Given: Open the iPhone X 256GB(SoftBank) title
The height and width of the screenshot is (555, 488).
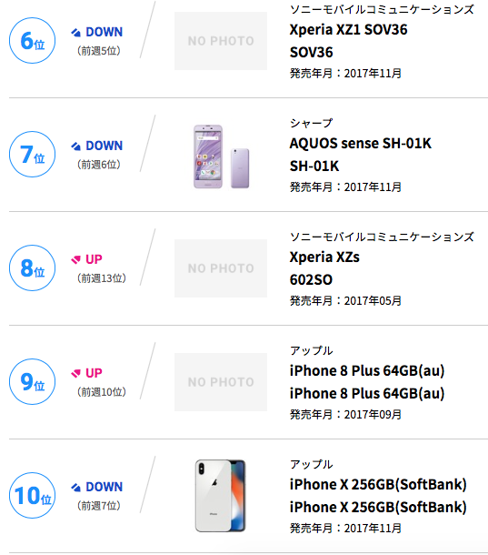Looking at the screenshot, I should pos(378,485).
